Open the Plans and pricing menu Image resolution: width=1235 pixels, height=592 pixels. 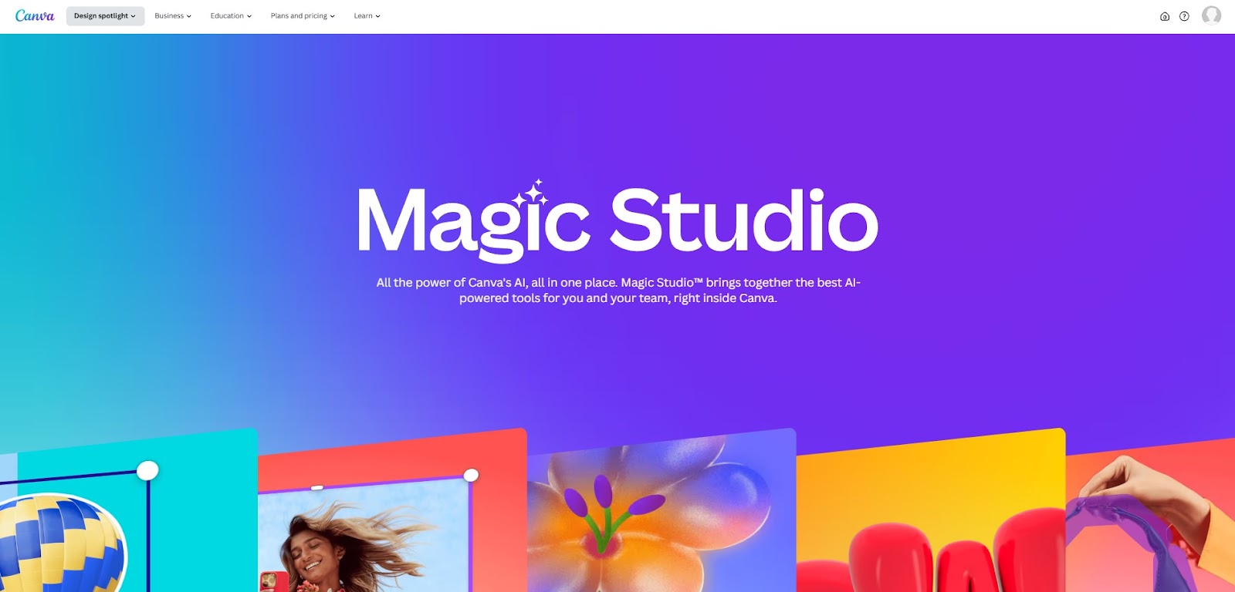(x=303, y=15)
